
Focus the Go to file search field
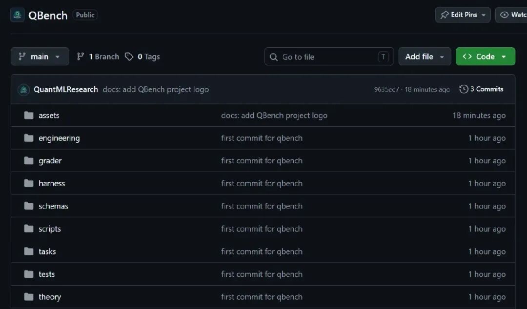(329, 57)
